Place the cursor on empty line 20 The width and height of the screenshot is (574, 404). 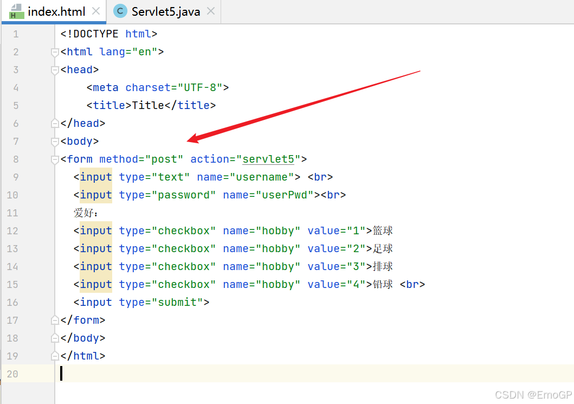(315, 374)
